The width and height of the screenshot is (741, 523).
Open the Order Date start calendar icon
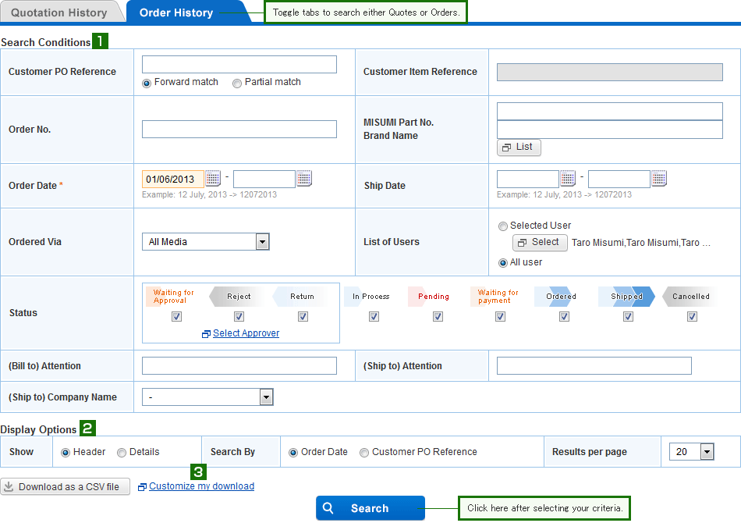[213, 179]
